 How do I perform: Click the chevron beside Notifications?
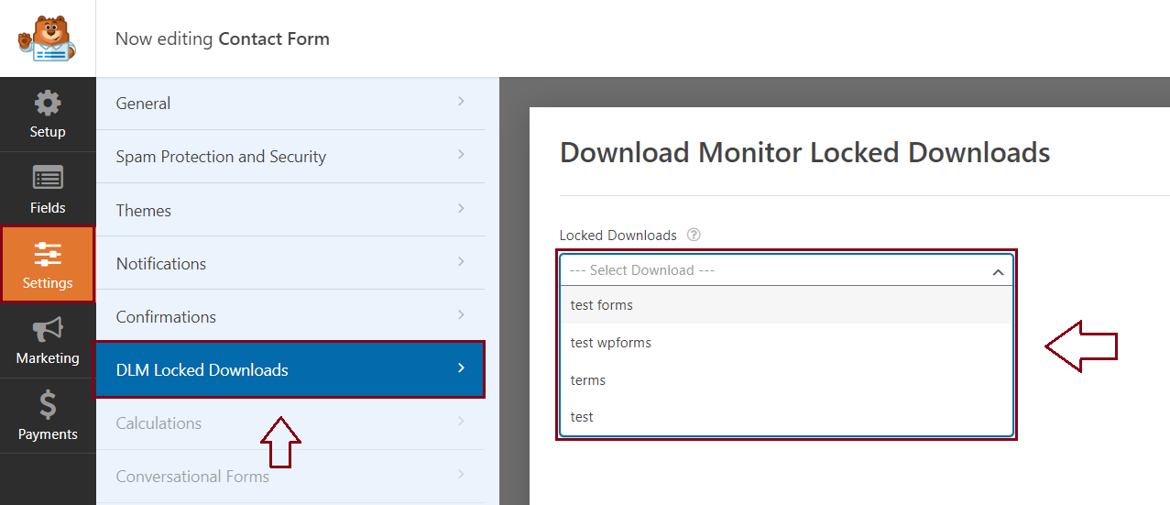461,260
